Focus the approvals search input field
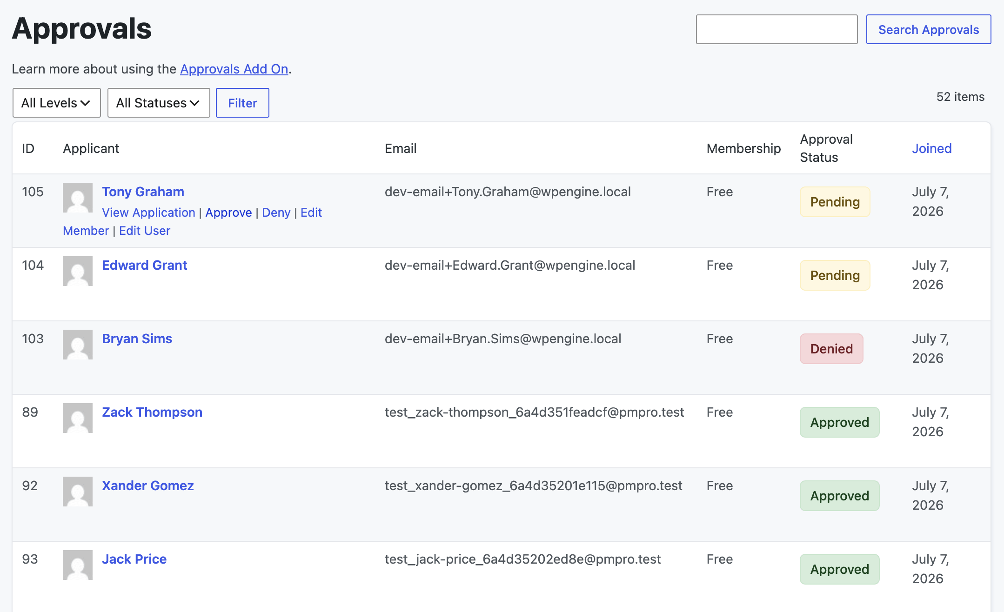 (777, 29)
